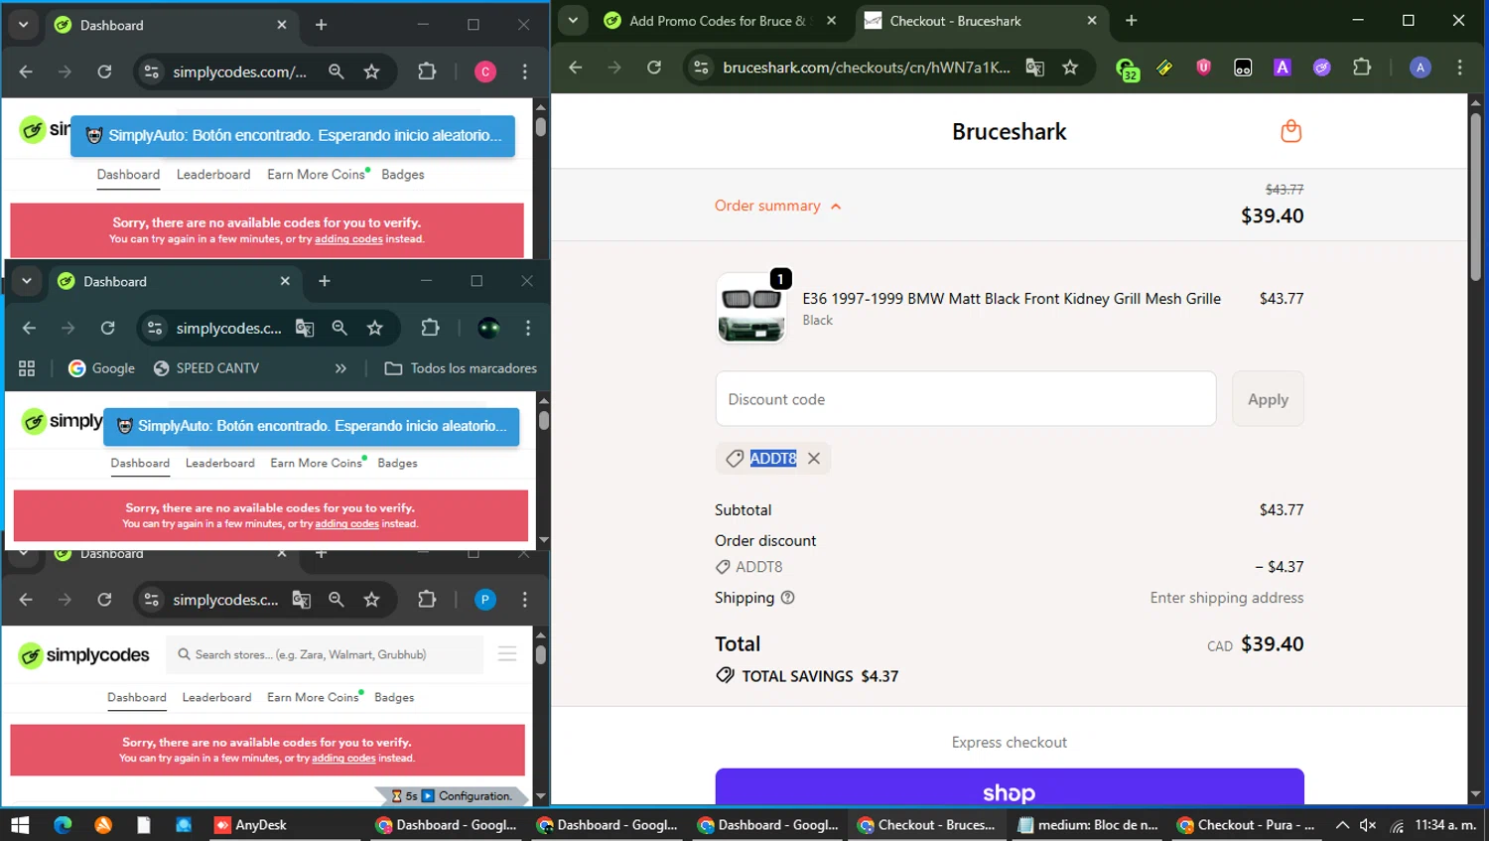Open SPEED CANTV bookmark
The height and width of the screenshot is (841, 1489).
pos(206,368)
